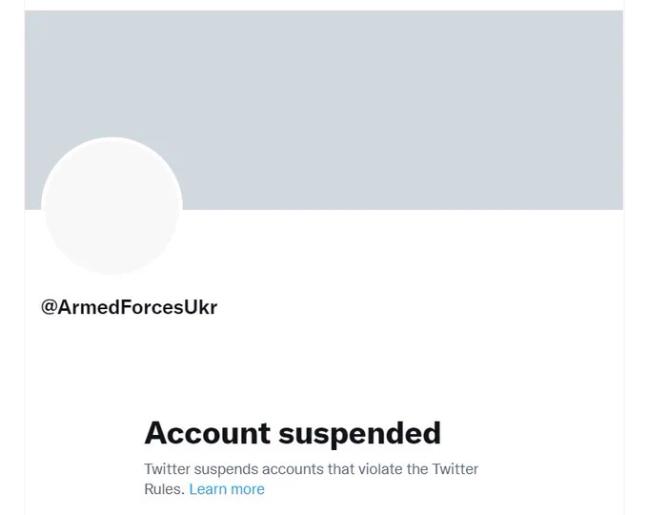Screen dimensions: 648x515
Task: Click the Account suspended heading
Action: pos(293,434)
